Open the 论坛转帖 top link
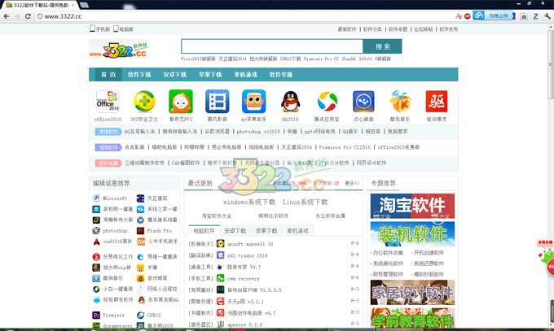 point(424,29)
